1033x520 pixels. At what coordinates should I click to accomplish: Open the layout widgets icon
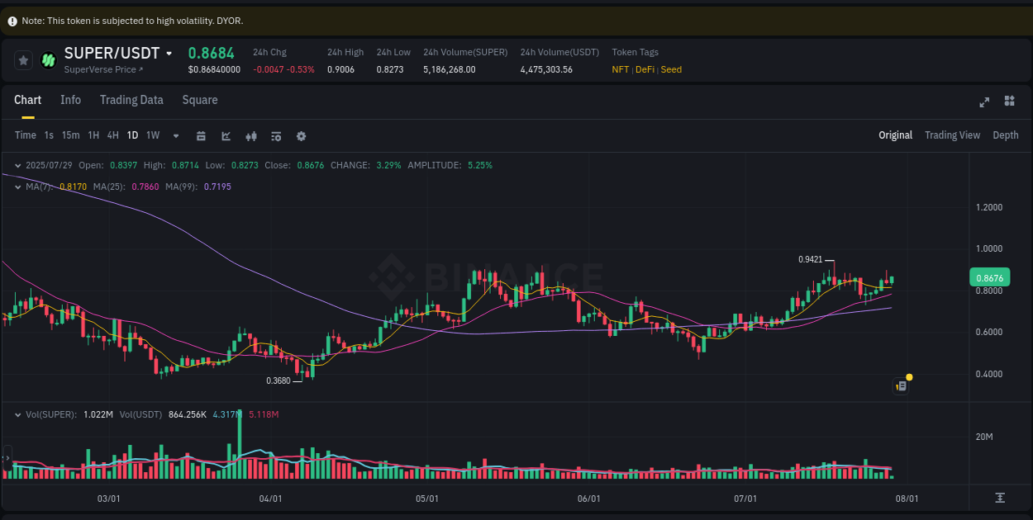coord(1009,101)
